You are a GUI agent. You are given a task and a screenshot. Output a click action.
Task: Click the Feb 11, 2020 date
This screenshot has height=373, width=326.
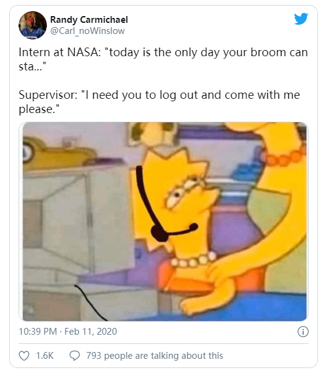pos(91,332)
